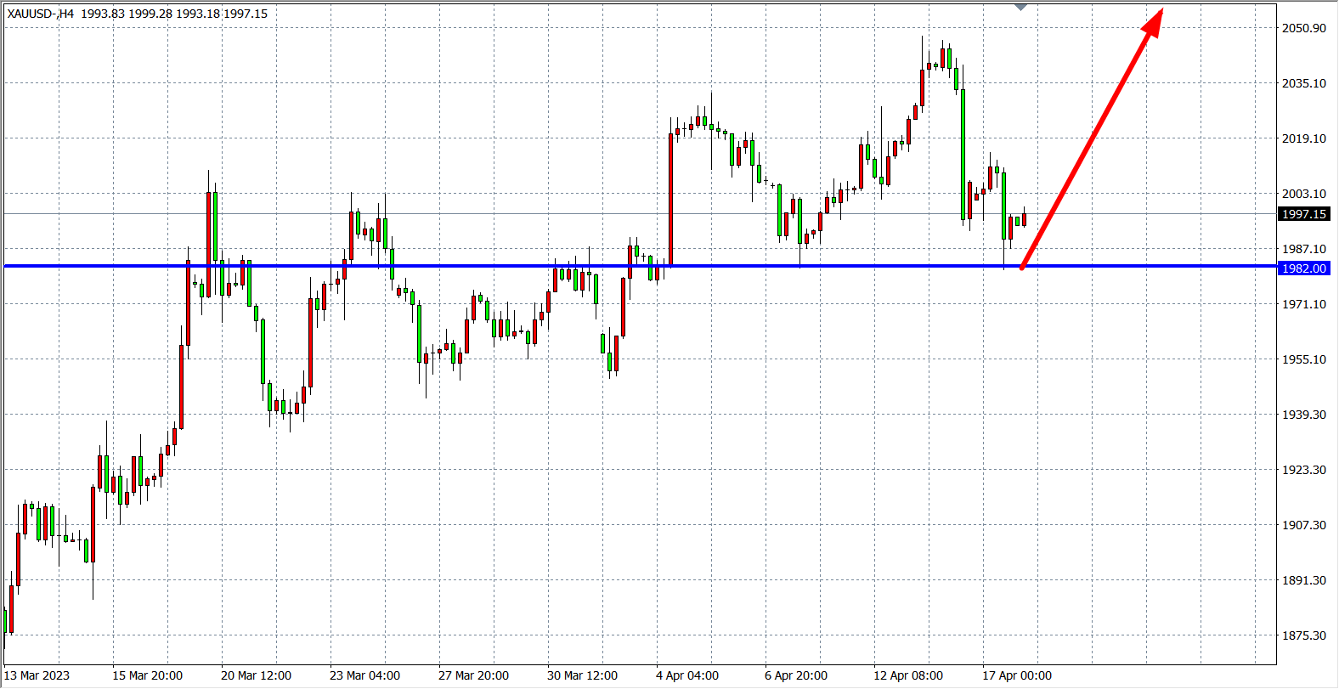
Task: Click the black 1997.15 current price label
Action: tap(1303, 214)
